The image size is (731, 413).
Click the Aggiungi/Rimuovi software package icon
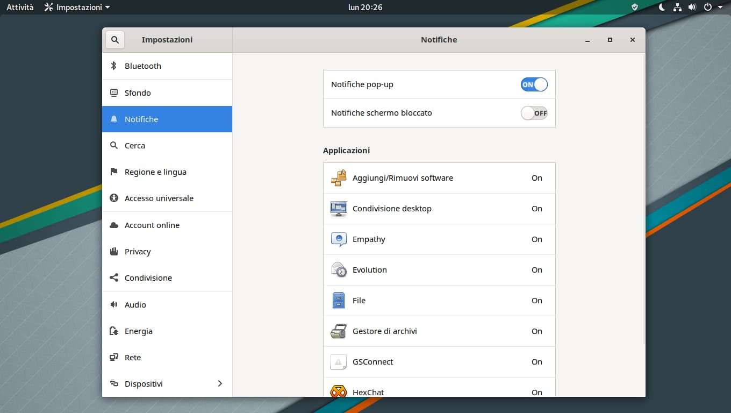click(x=339, y=178)
